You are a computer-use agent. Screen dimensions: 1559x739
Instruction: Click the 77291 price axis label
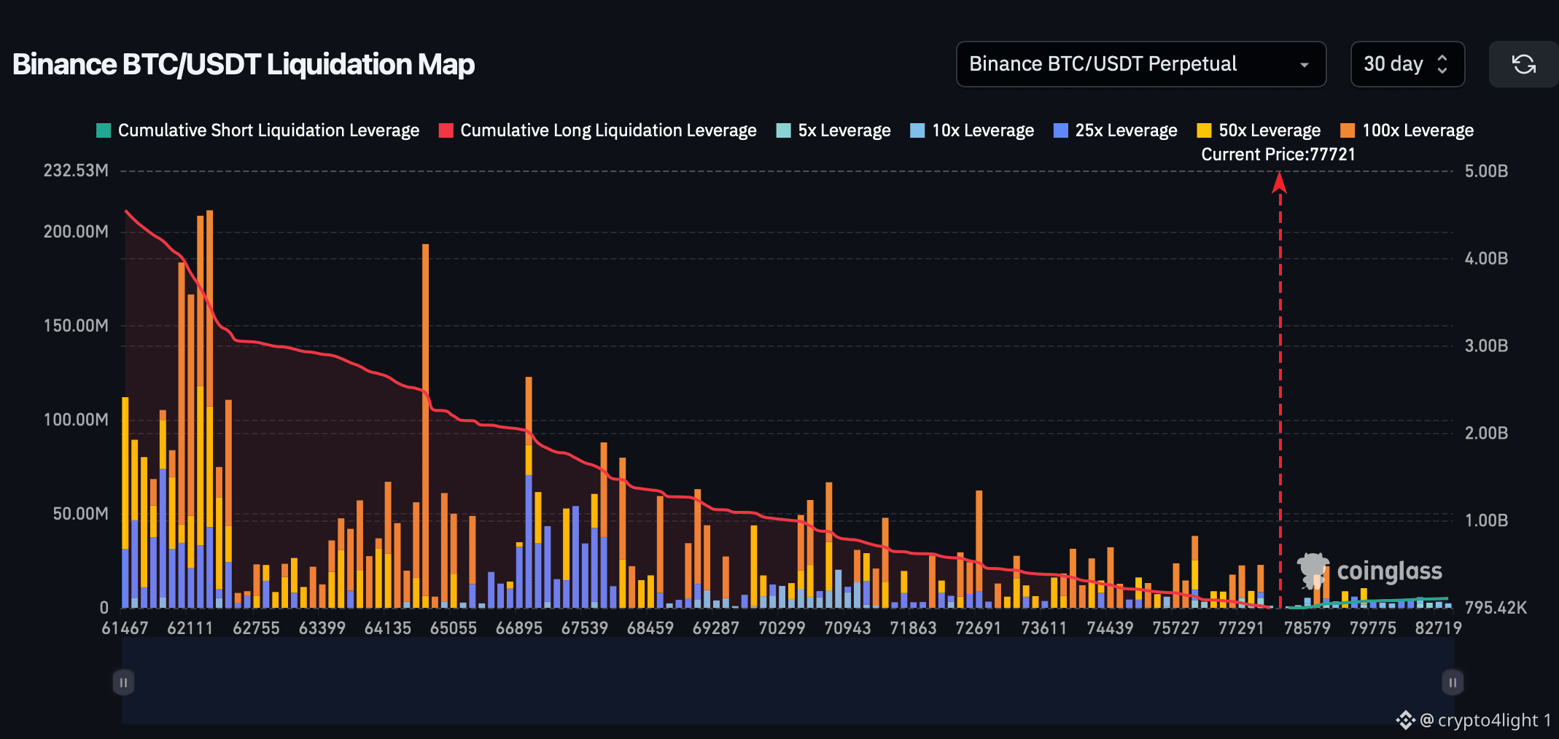click(x=1241, y=628)
